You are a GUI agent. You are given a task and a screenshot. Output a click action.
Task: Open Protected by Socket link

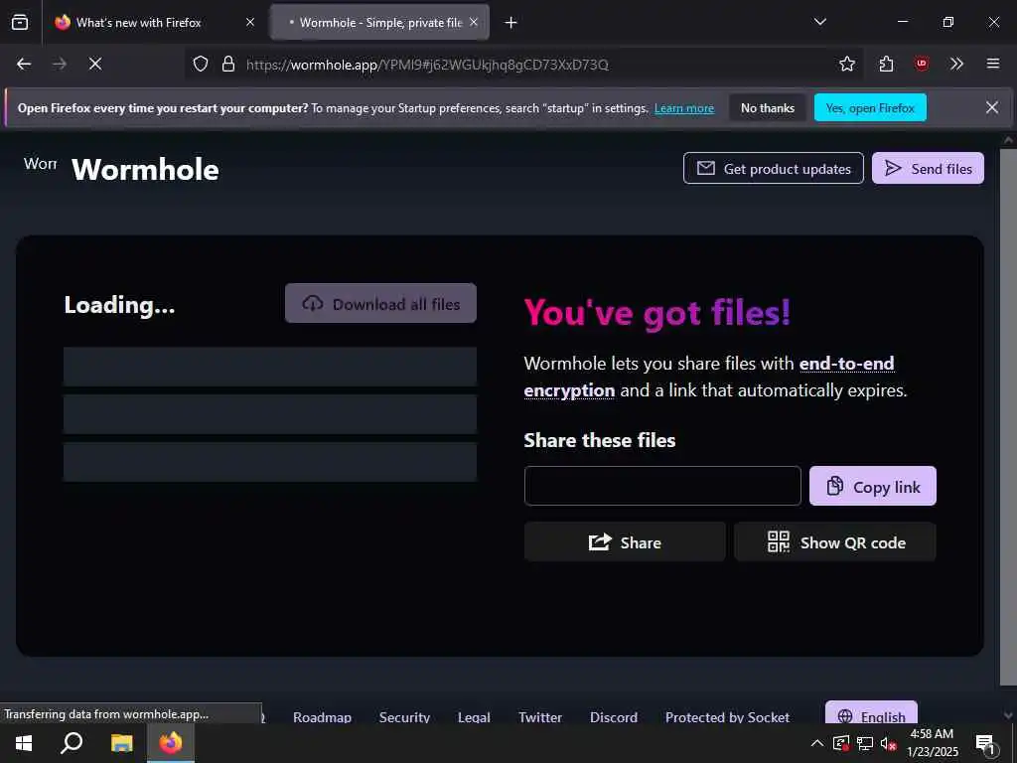click(727, 717)
